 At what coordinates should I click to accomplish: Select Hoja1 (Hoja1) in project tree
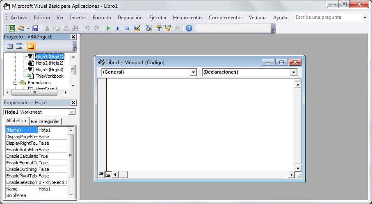(50, 56)
